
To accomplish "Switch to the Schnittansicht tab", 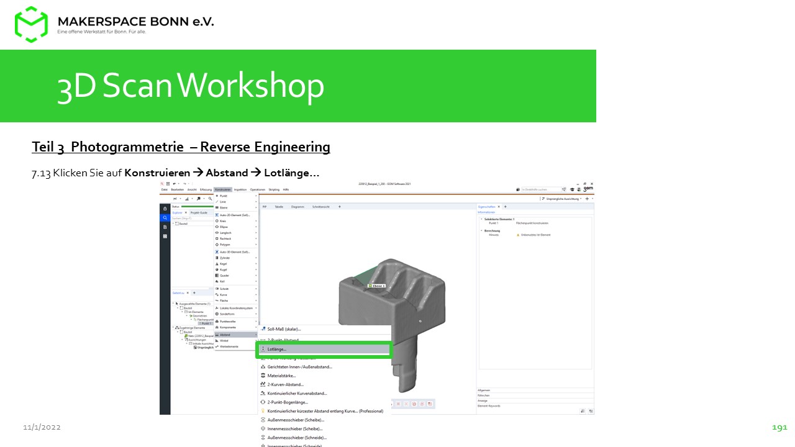I will [321, 206].
